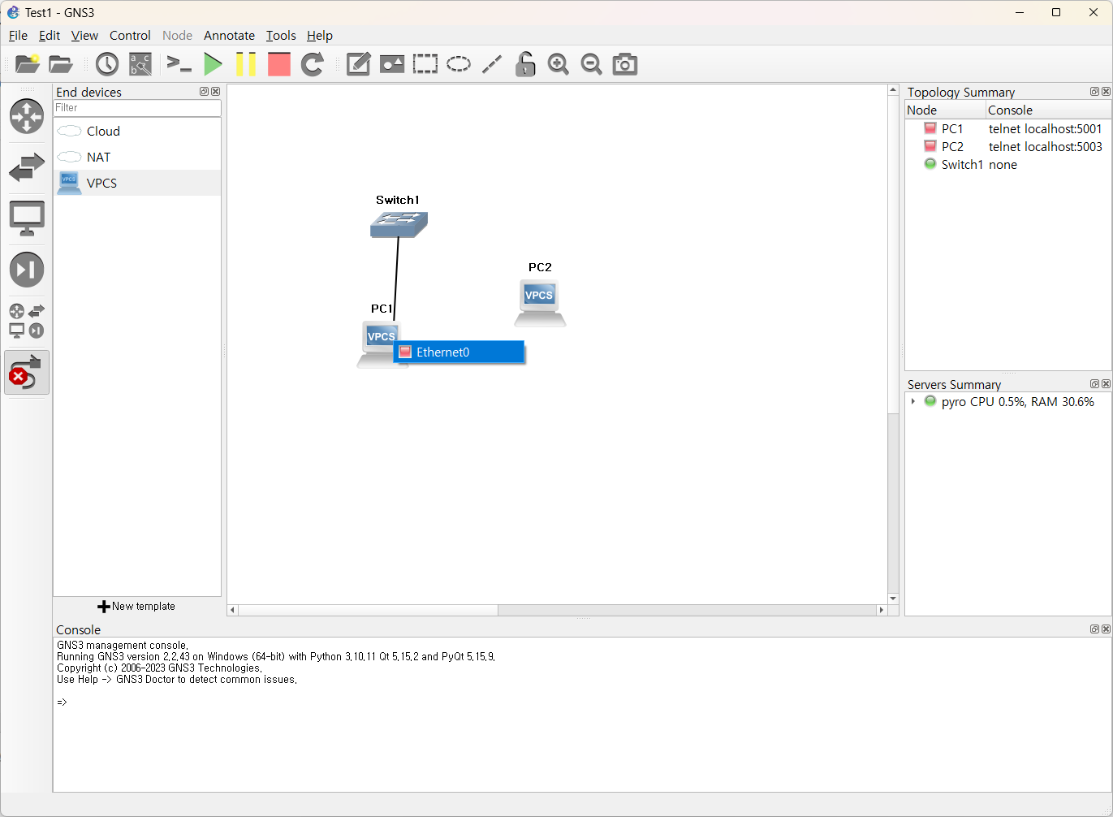Click canvas horizontal scrollbar left arrow
1113x817 pixels.
click(233, 610)
